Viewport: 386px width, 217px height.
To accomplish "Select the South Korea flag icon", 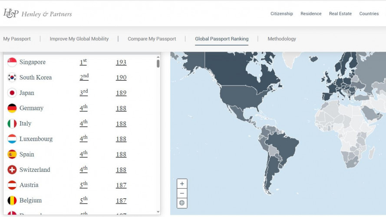I will [12, 78].
